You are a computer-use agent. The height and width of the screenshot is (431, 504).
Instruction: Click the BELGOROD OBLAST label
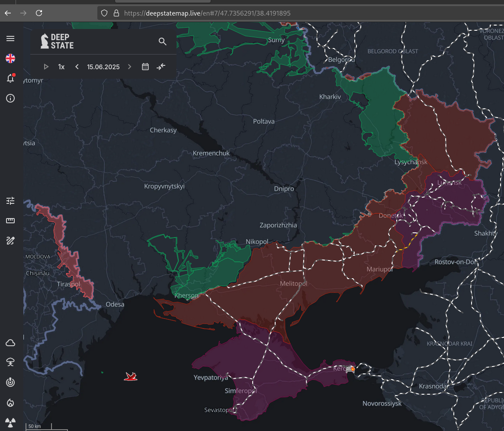[x=392, y=51]
